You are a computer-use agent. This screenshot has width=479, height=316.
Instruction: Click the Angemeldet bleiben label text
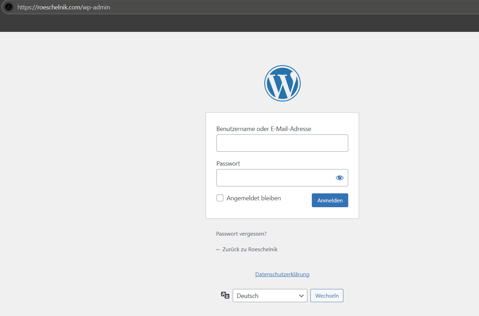coord(254,198)
